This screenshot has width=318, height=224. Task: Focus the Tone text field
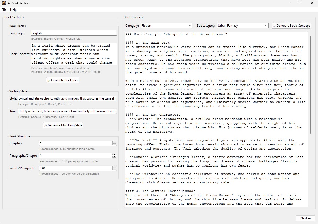[67, 111]
